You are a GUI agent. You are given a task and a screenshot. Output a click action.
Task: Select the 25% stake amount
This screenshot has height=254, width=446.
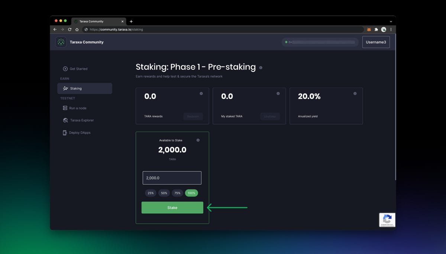click(x=151, y=193)
